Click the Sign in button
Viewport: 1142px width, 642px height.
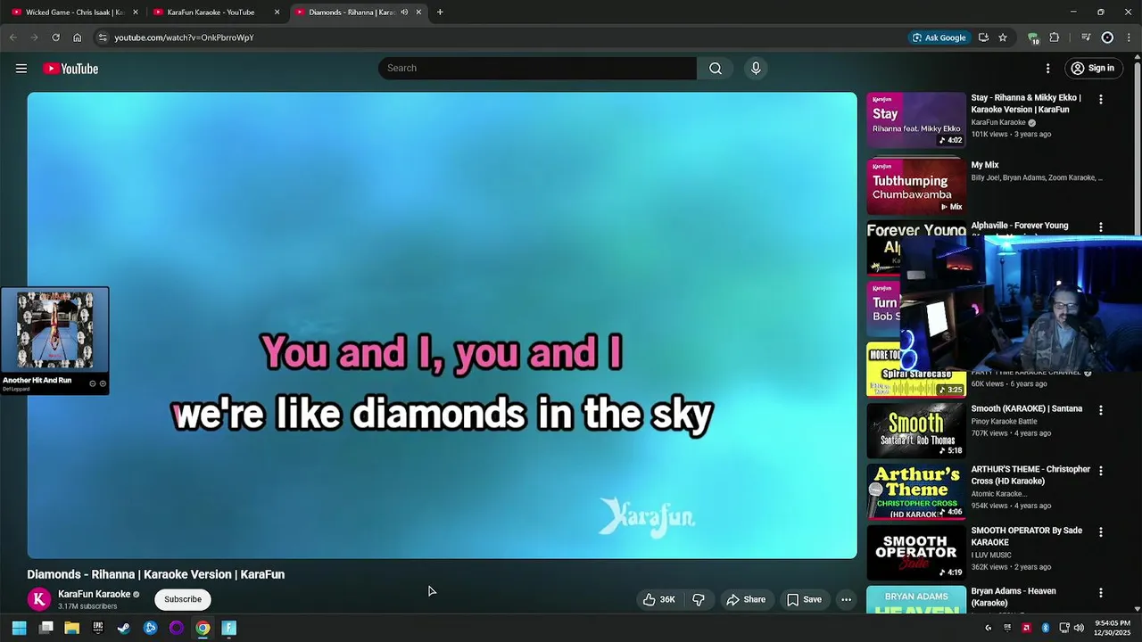click(x=1092, y=69)
